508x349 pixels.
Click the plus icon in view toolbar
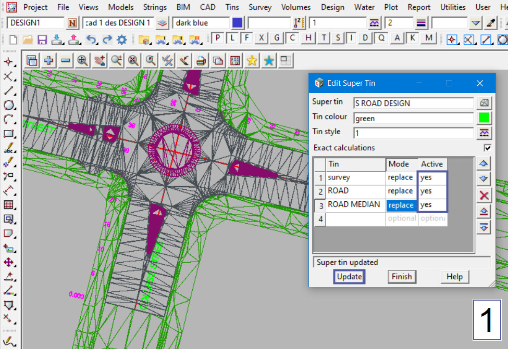tap(49, 60)
